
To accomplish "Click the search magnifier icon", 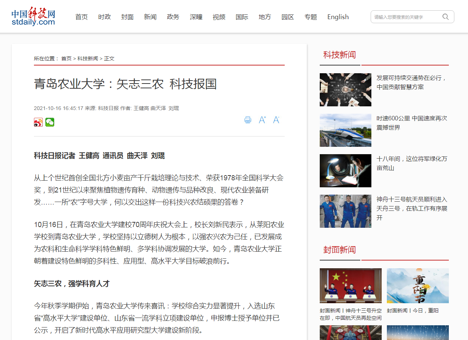I will point(446,17).
